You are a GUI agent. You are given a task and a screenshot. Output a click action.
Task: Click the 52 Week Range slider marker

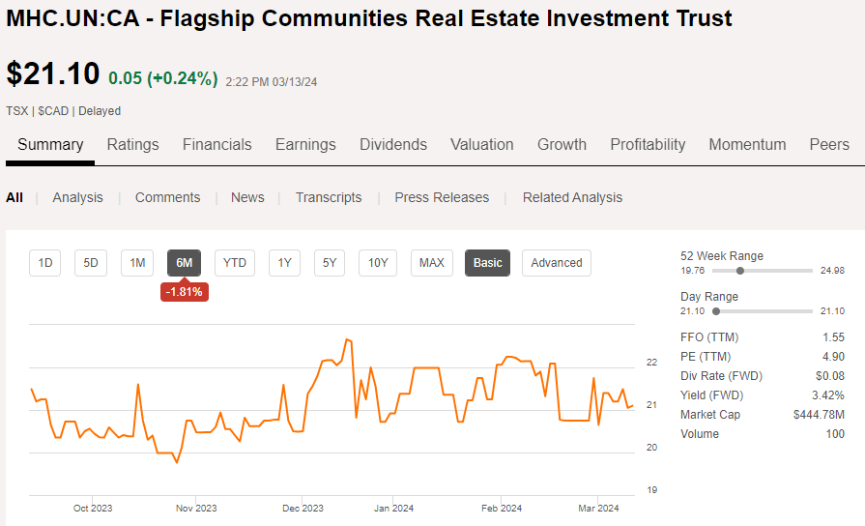pyautogui.click(x=740, y=271)
